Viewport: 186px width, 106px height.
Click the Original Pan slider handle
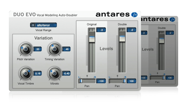pyautogui.click(x=81, y=81)
